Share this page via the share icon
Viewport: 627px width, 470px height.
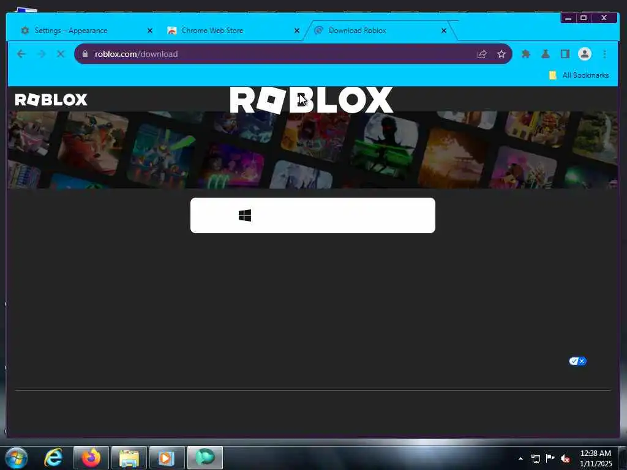point(482,54)
